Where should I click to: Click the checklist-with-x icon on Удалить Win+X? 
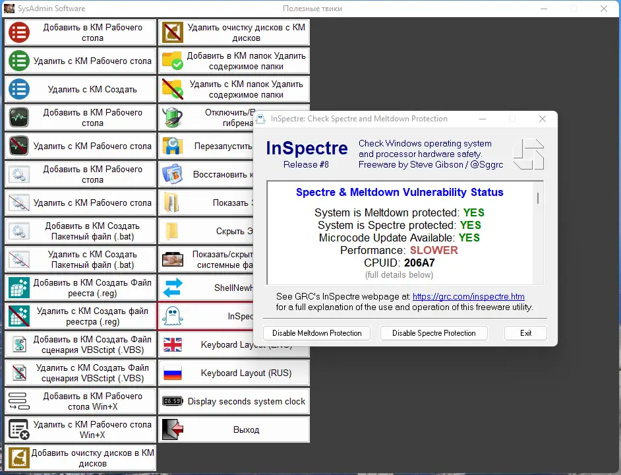(x=19, y=429)
